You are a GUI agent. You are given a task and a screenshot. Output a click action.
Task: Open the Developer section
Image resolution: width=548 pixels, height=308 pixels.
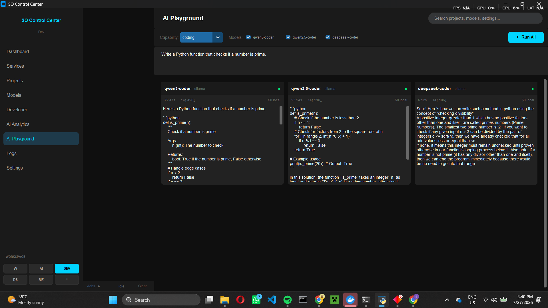(41, 110)
